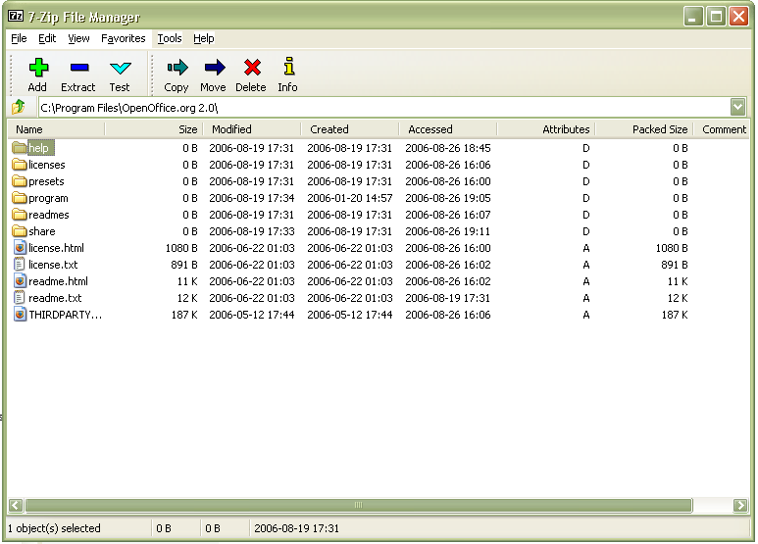Image resolution: width=758 pixels, height=544 pixels.
Task: Select the readmes folder icon
Action: 19,215
